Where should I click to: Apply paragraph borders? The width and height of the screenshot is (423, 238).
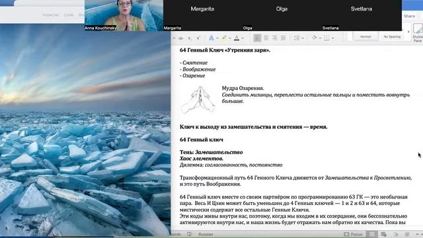tap(327, 38)
